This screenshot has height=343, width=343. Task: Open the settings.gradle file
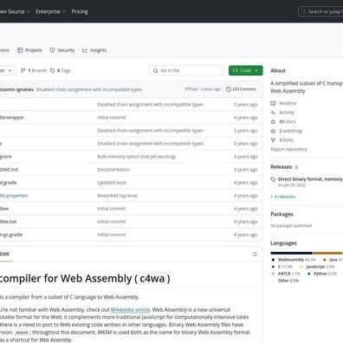click(11, 235)
